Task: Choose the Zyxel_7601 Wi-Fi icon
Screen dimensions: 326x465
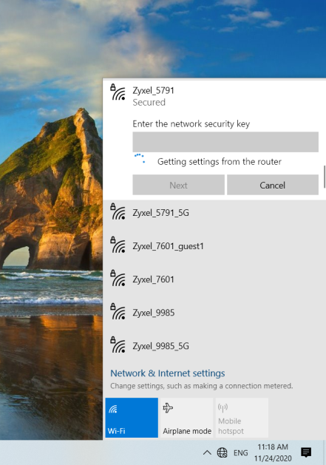Action: [118, 278]
